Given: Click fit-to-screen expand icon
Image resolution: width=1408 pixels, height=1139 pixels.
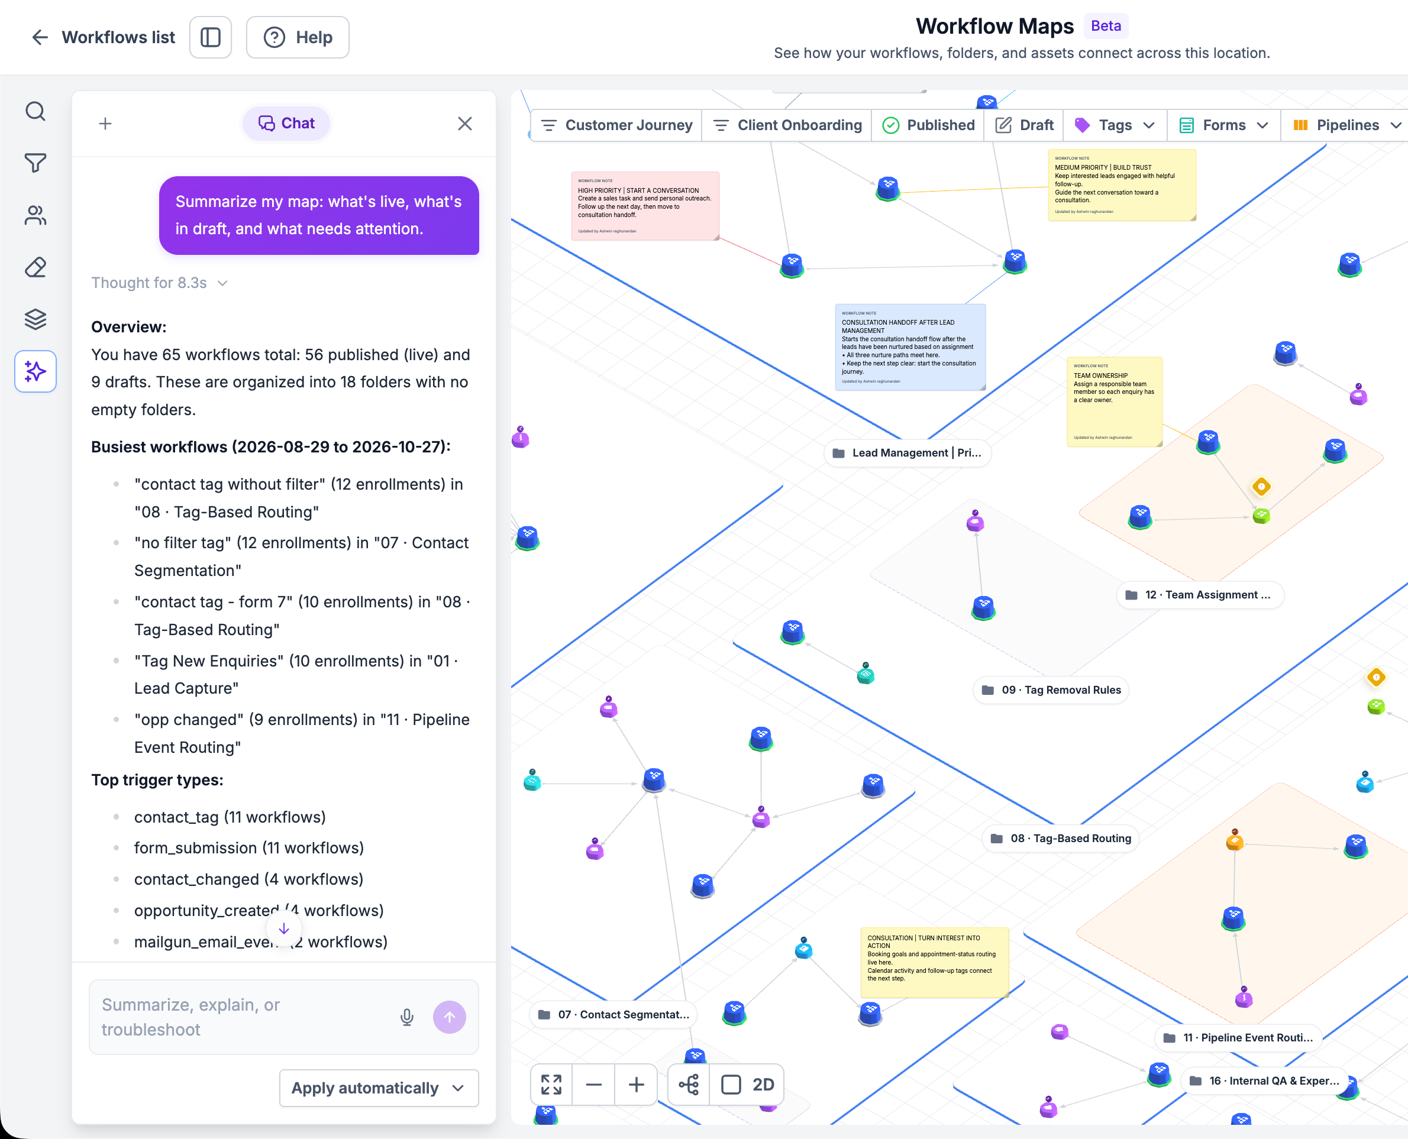Looking at the screenshot, I should [551, 1085].
